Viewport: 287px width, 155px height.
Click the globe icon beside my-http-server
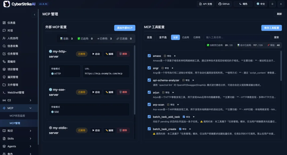click(50, 51)
